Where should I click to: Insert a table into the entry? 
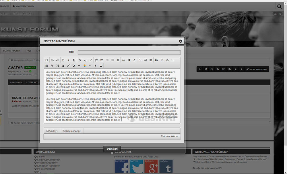click(151, 60)
